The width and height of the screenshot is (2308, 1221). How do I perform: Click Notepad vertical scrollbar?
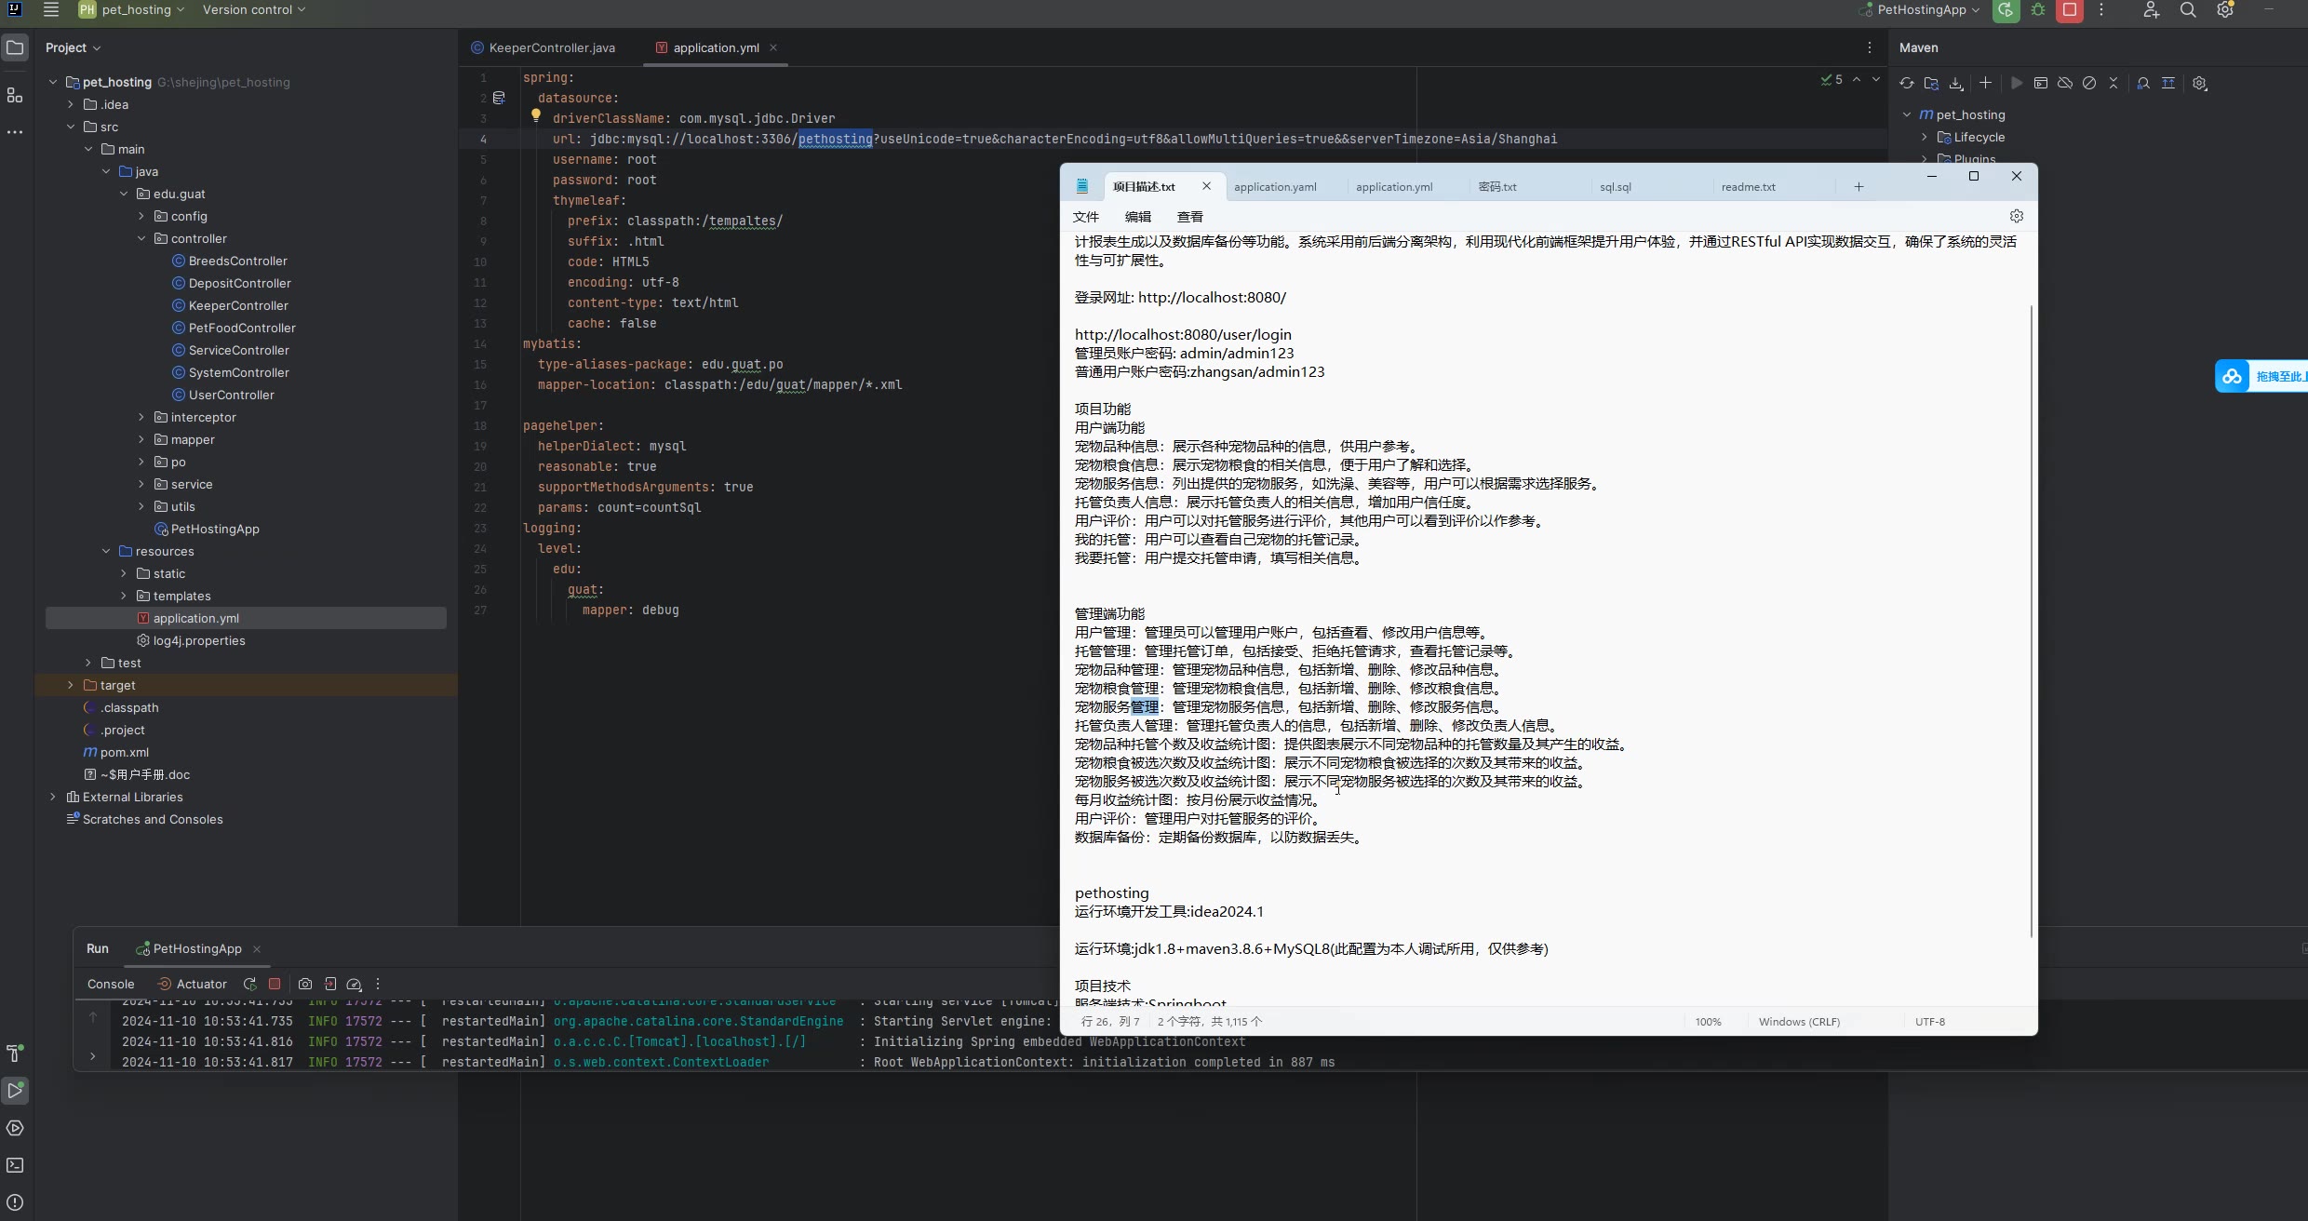pyautogui.click(x=2031, y=614)
